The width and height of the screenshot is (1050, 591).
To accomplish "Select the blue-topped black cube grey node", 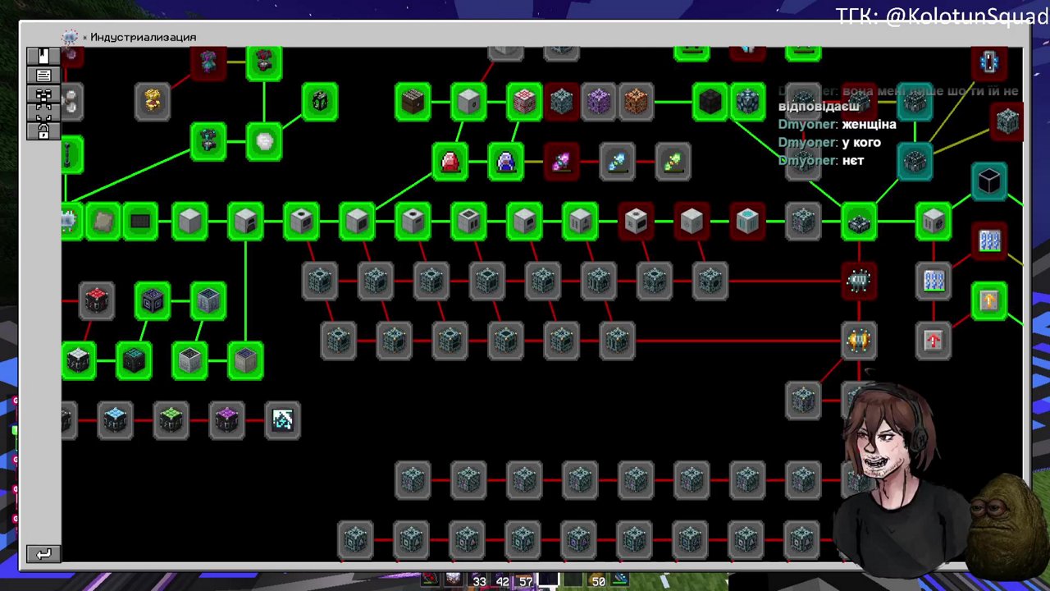I will [x=115, y=420].
